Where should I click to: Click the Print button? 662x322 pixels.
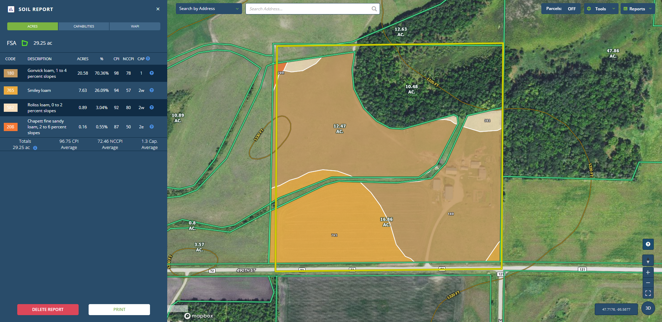(119, 310)
